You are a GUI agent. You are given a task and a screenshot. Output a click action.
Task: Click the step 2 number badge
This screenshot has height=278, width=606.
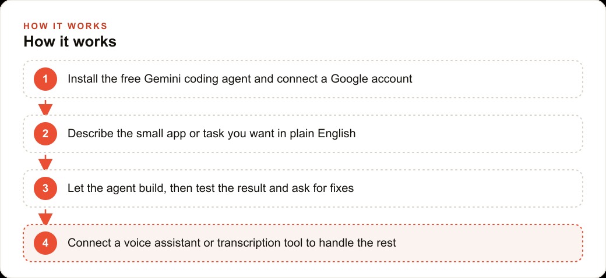pyautogui.click(x=45, y=134)
